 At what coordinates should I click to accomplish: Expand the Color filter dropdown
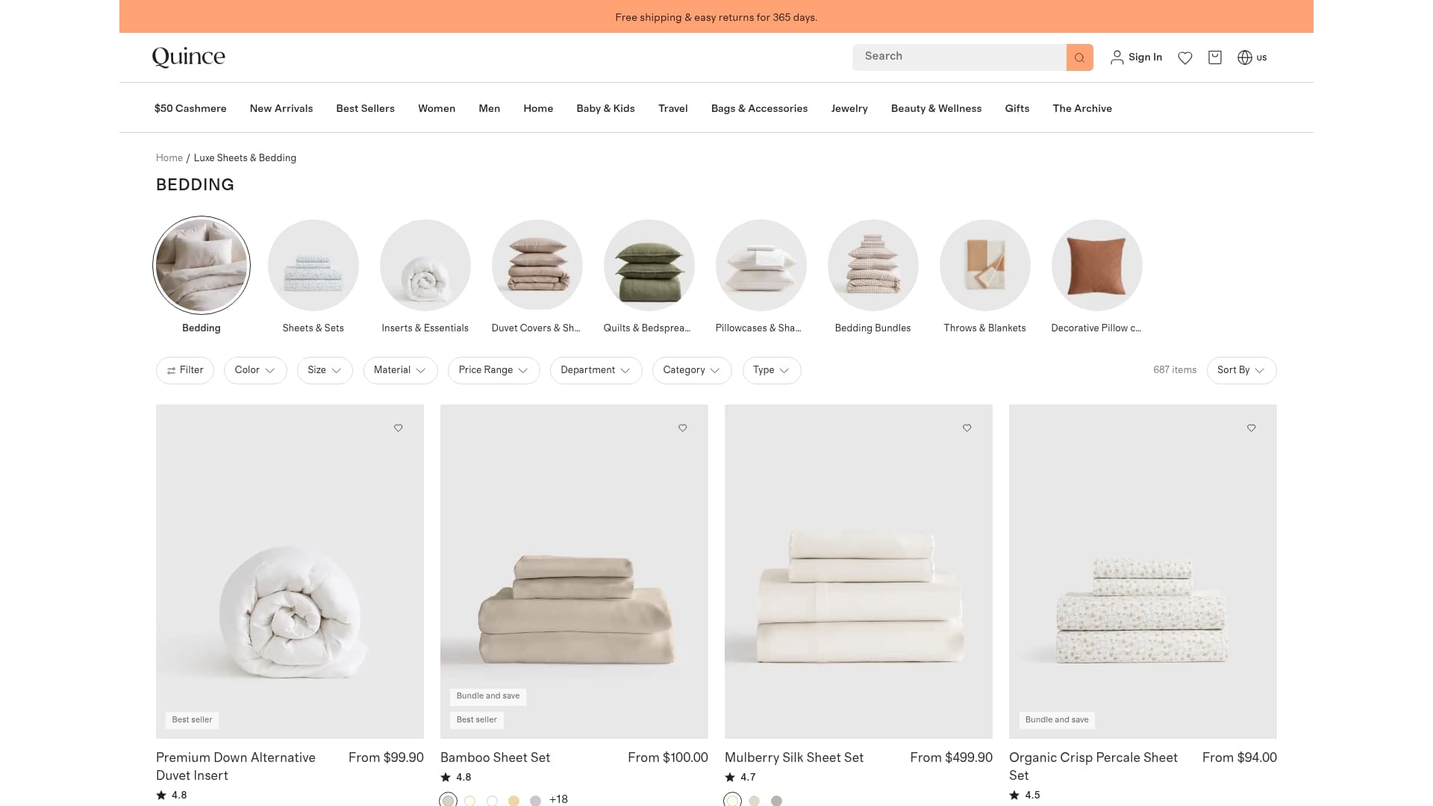coord(255,370)
